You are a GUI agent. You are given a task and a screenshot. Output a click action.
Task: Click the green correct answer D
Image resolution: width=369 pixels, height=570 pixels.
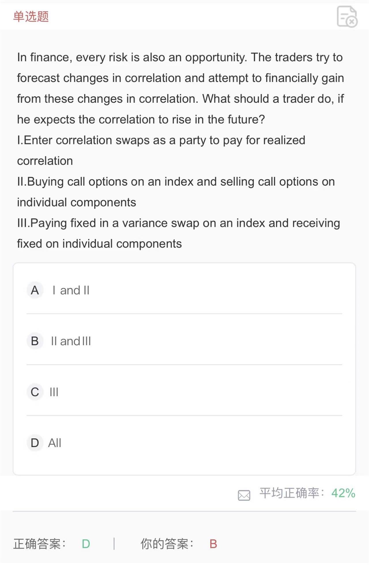point(86,544)
